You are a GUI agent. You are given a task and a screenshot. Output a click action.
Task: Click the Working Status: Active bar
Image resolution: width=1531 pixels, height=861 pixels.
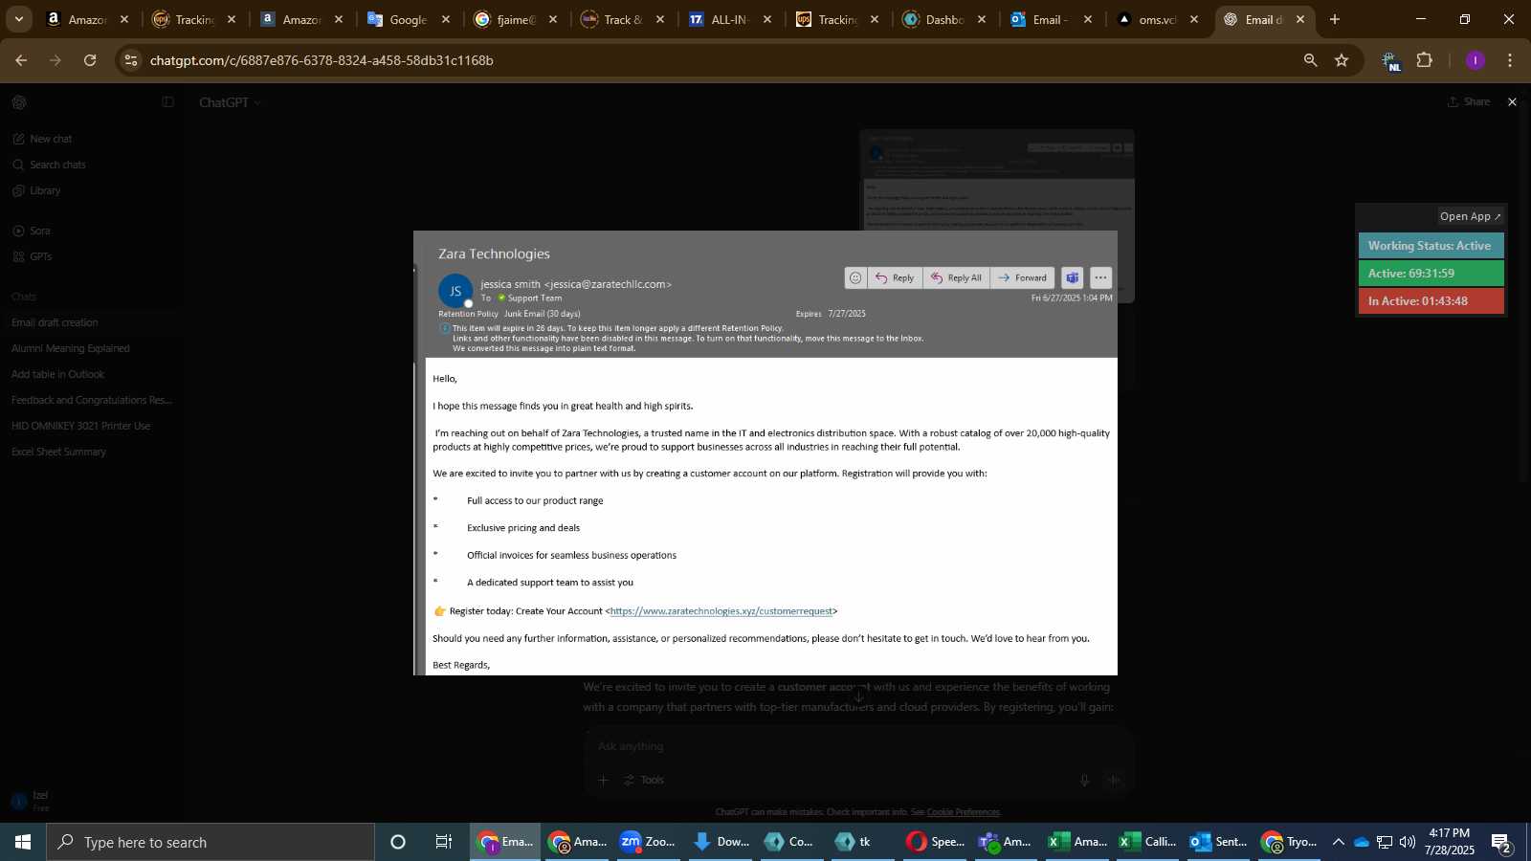pyautogui.click(x=1431, y=246)
